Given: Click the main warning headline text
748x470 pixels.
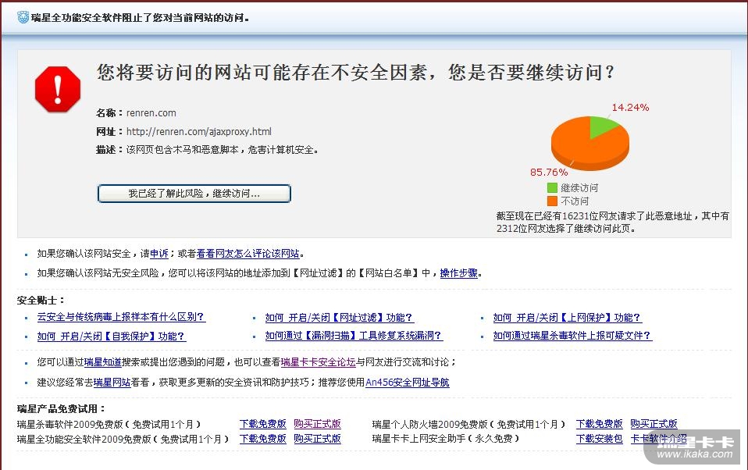Looking at the screenshot, I should pyautogui.click(x=356, y=73).
